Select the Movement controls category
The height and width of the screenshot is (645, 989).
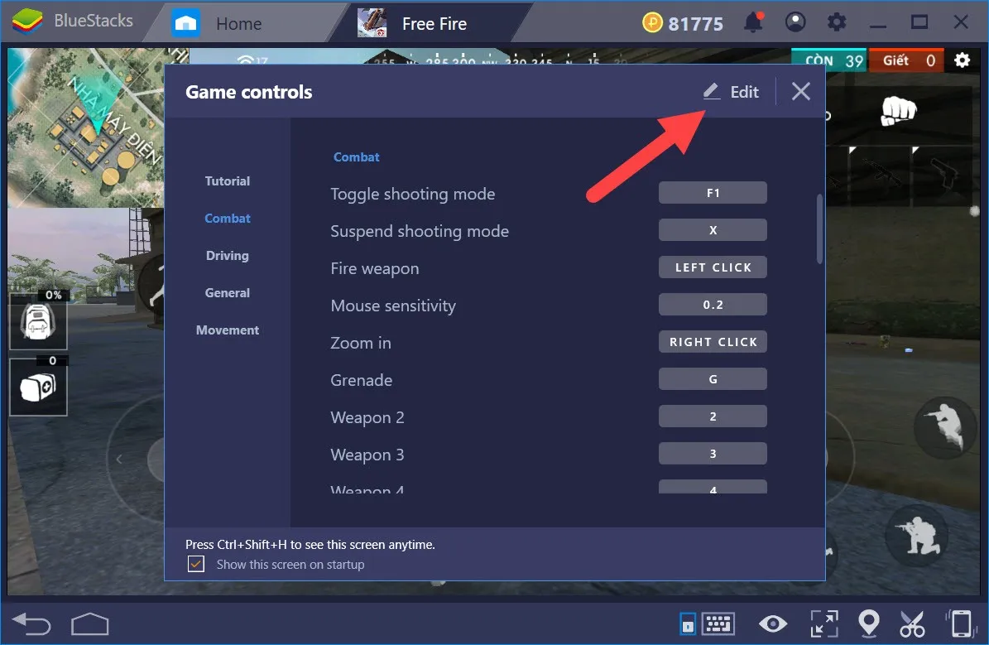click(228, 330)
